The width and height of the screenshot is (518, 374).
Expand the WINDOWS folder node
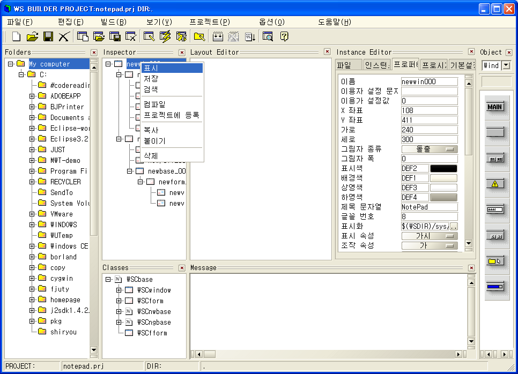click(32, 225)
